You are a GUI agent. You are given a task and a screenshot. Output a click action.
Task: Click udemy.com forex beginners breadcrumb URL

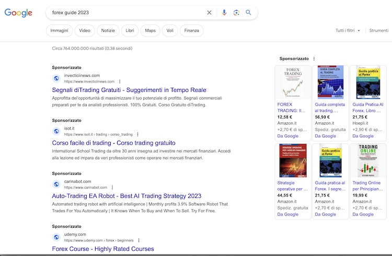[99, 240]
